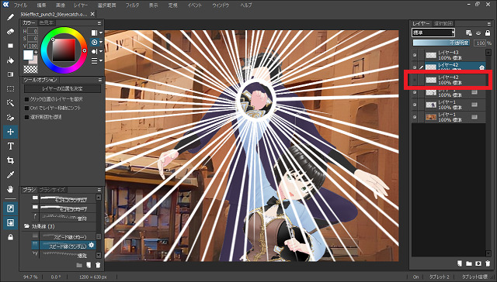Select the Move layer tool

(x=10, y=132)
